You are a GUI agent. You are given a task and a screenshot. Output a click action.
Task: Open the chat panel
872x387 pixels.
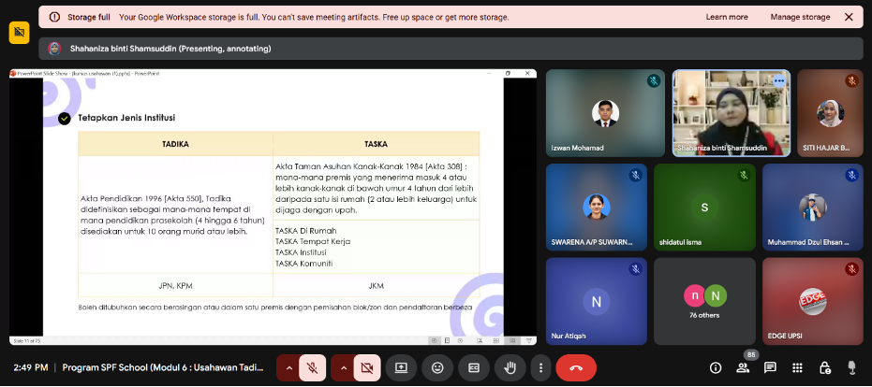click(x=770, y=367)
